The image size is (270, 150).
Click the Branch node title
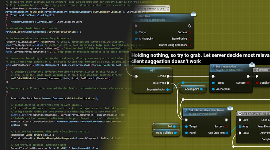tap(263, 70)
